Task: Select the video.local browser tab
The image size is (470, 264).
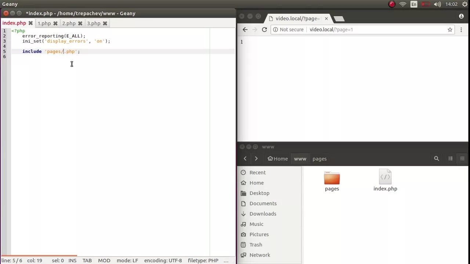Action: point(298,18)
